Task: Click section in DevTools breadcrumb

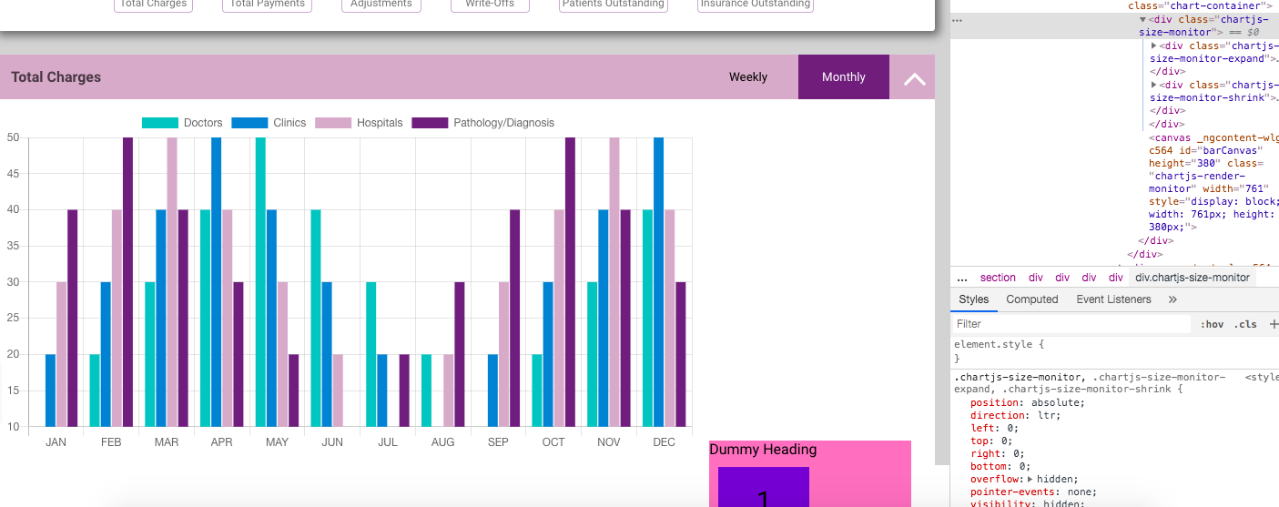Action: pyautogui.click(x=998, y=278)
